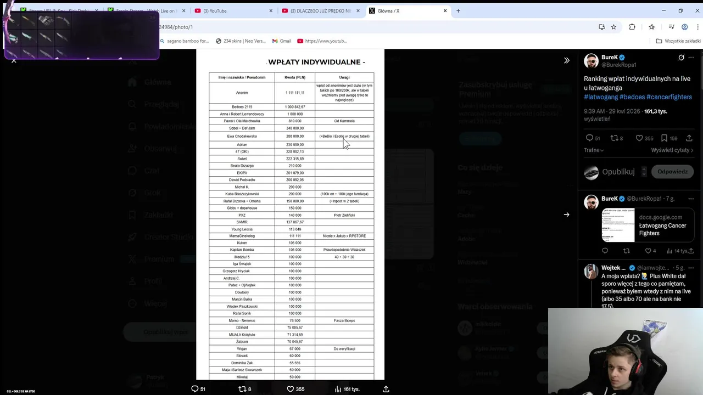Viewport: 703px width, 395px height.
Task: Open more options on Wojtek's reply
Action: [x=691, y=268]
